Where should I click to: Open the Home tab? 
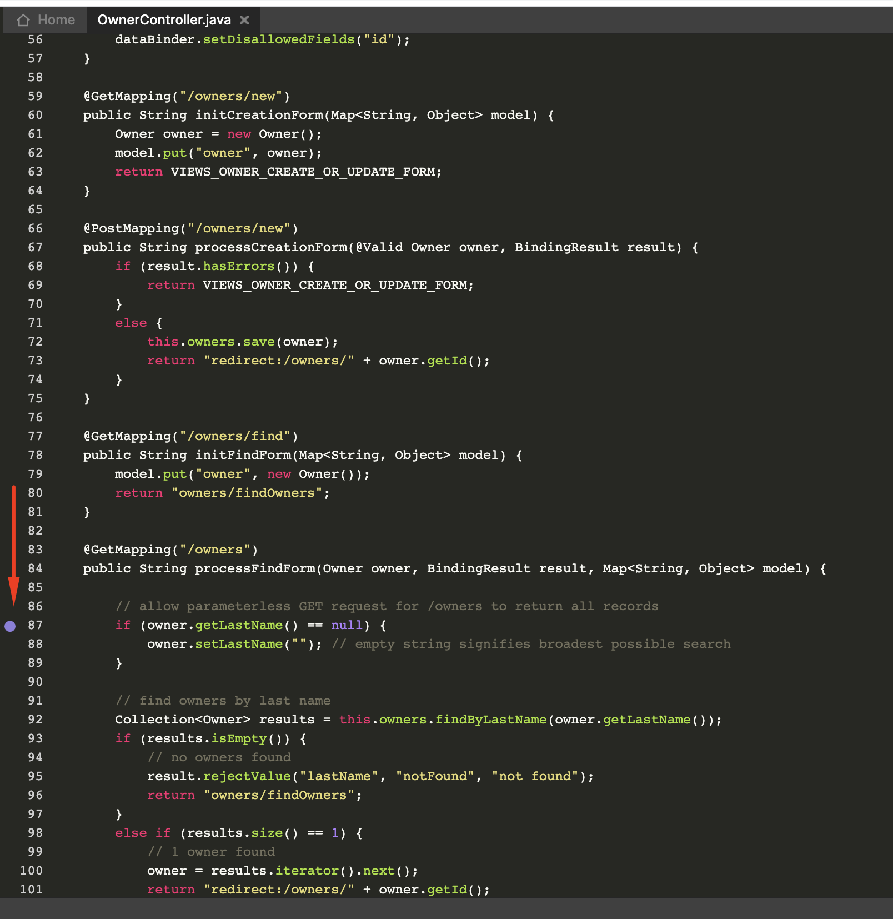(46, 20)
